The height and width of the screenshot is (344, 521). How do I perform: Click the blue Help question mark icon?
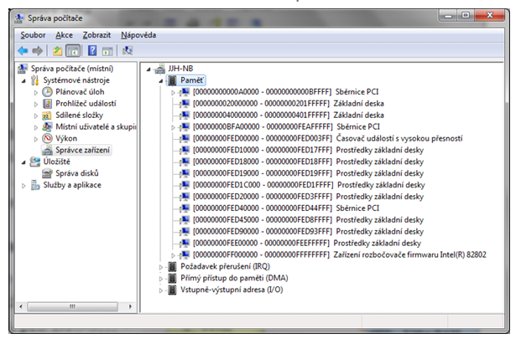pos(91,50)
